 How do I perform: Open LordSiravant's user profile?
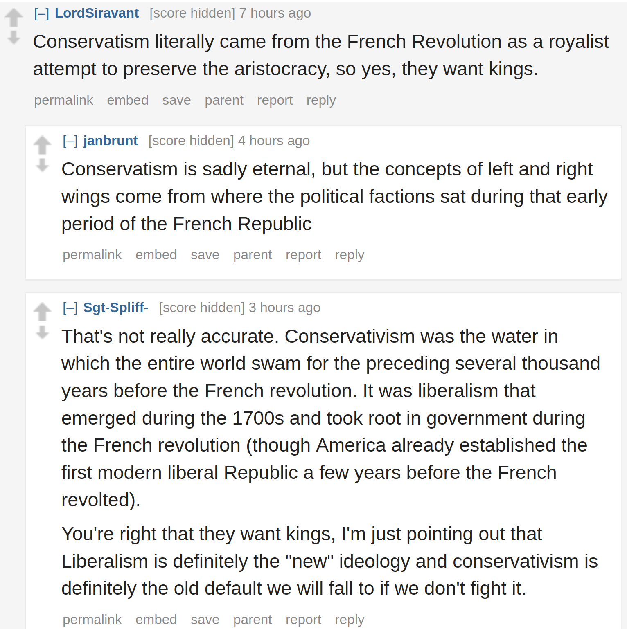97,13
